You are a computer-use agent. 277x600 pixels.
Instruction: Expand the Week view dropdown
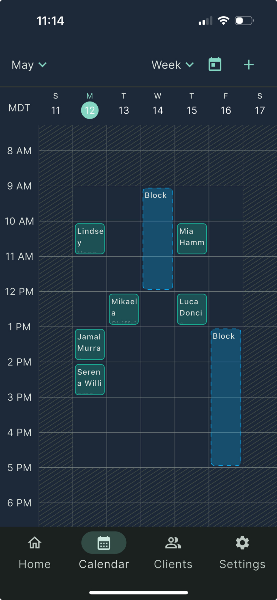pyautogui.click(x=173, y=65)
